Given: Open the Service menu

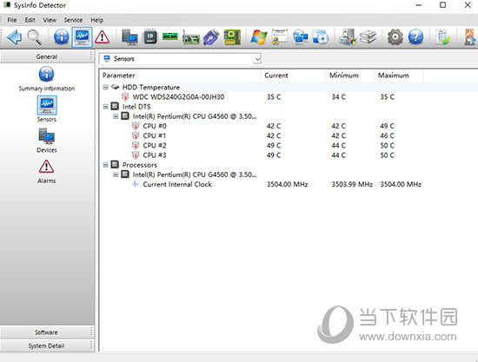Looking at the screenshot, I should [73, 20].
